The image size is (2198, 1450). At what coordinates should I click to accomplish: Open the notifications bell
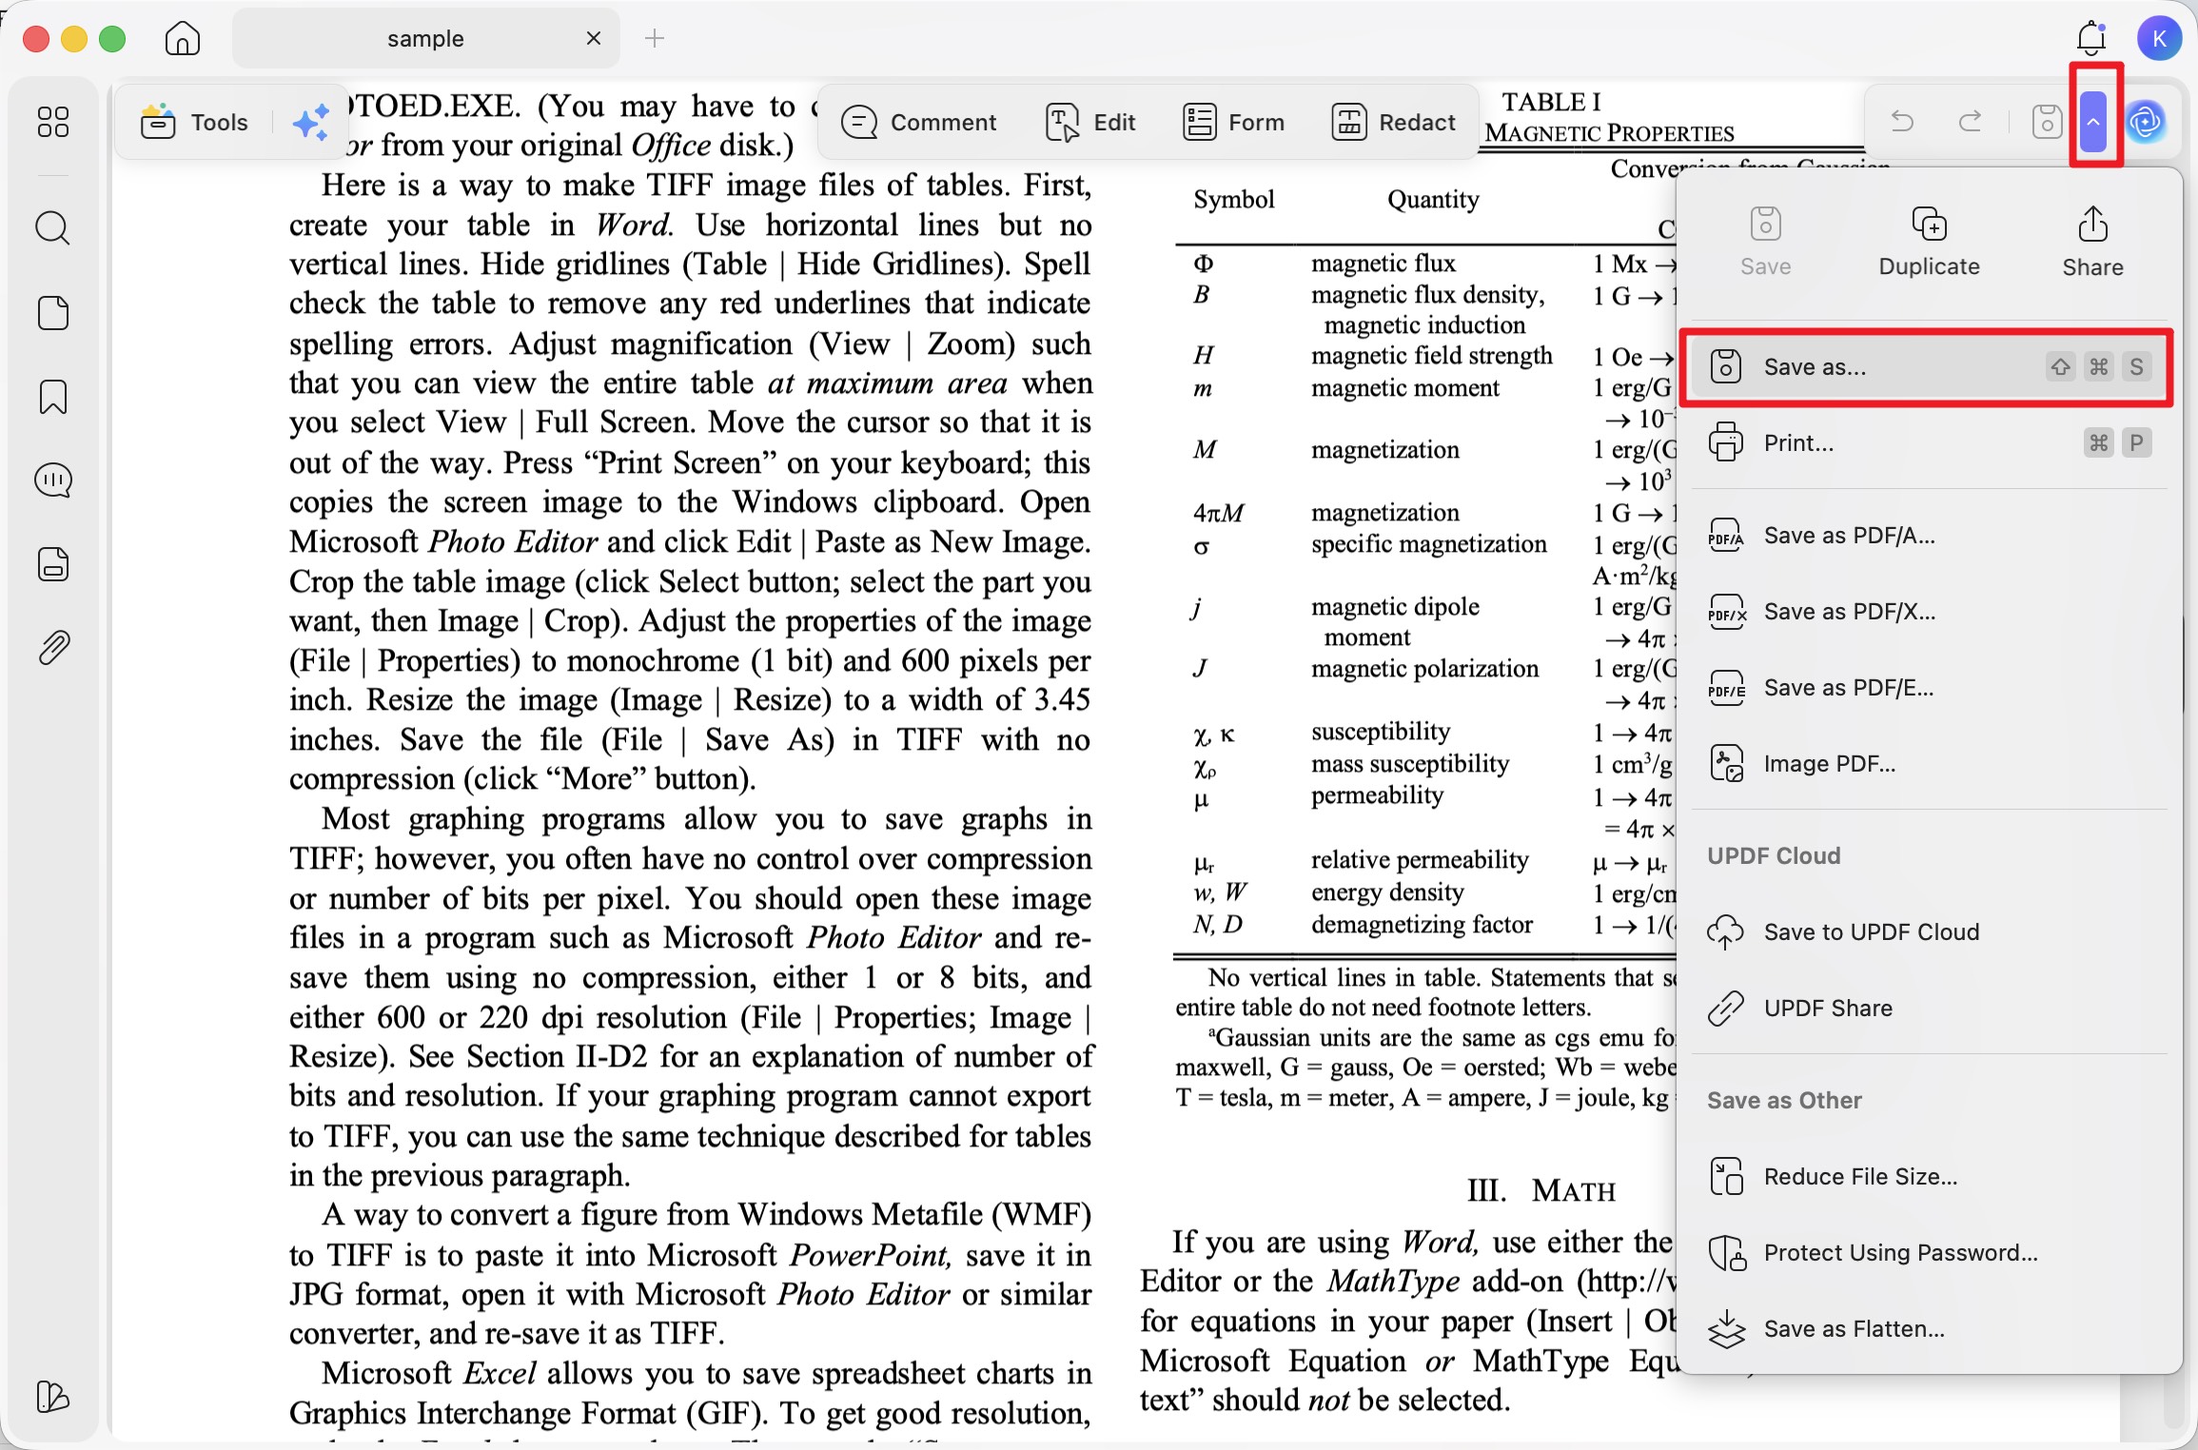tap(2091, 38)
